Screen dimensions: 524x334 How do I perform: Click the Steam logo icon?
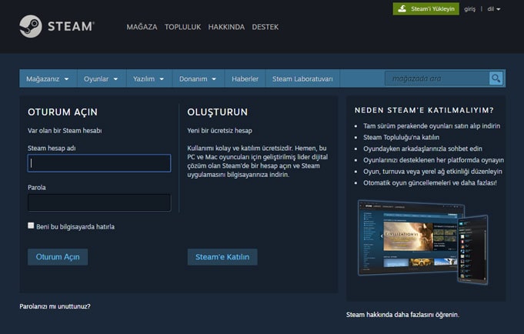coord(31,26)
